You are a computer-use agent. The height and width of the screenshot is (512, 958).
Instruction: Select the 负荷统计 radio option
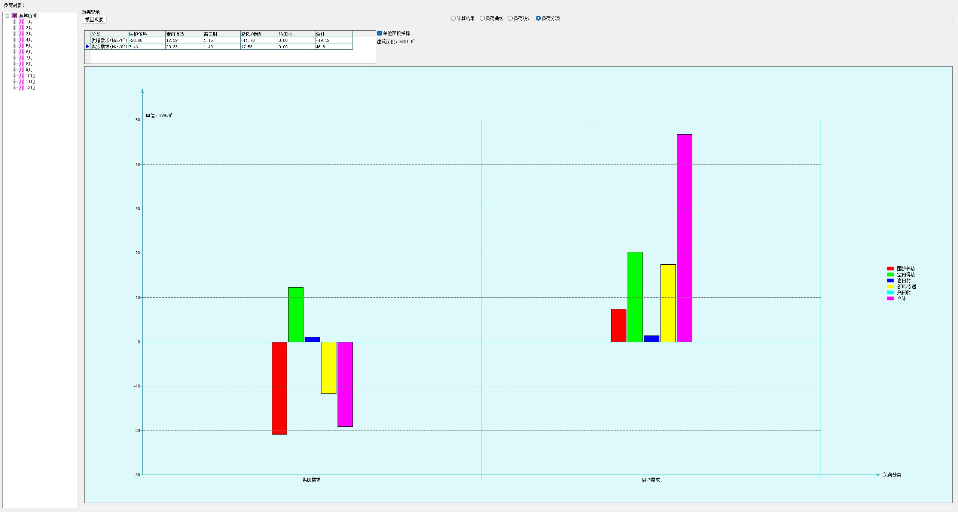510,18
